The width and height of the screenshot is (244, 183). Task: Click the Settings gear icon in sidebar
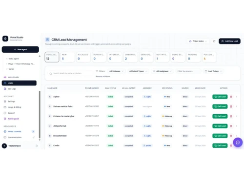(x=5, y=102)
